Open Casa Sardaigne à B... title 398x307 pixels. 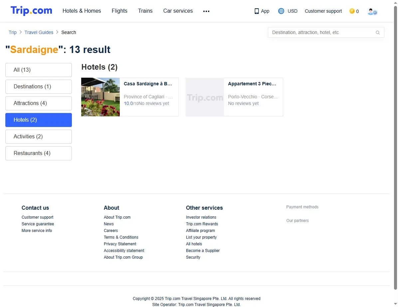pyautogui.click(x=148, y=84)
